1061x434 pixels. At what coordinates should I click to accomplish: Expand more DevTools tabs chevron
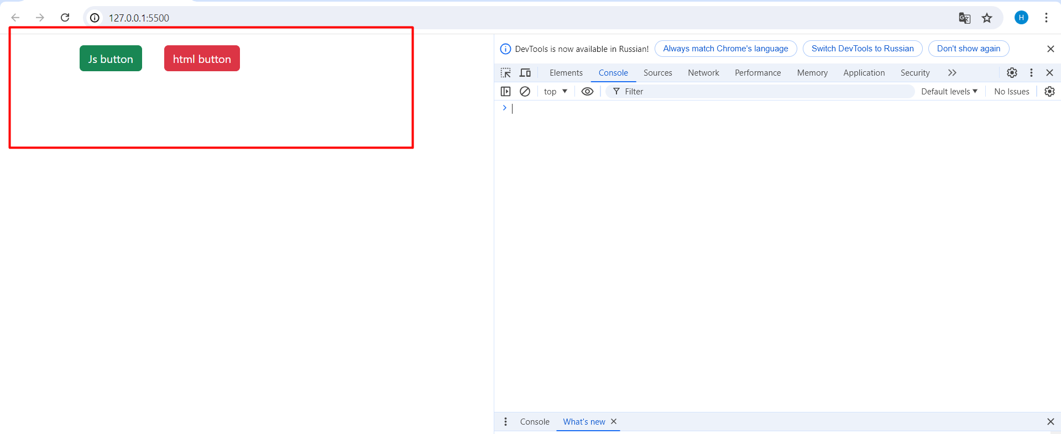click(952, 73)
